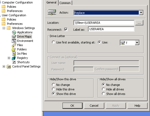This screenshot has width=150, height=116.
Task: Expand the Control Panel Settings node
Action: point(4,66)
